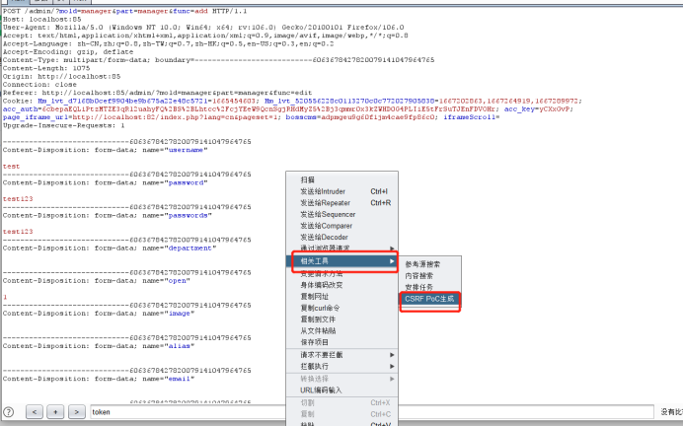Click the 'Origin: http://localhost:85' line
Screen dimensions: 683x426
point(61,76)
